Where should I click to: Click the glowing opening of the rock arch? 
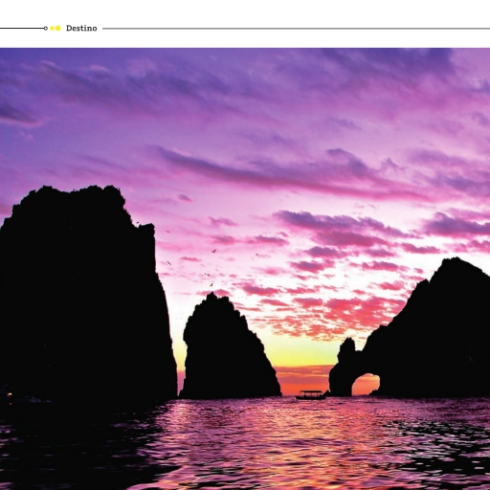coord(366,385)
